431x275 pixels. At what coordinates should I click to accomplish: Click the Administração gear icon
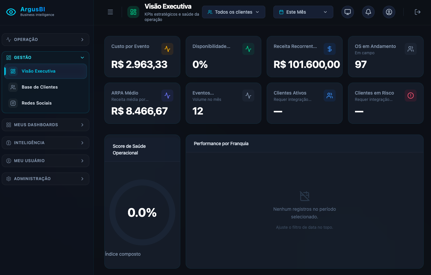coord(9,179)
